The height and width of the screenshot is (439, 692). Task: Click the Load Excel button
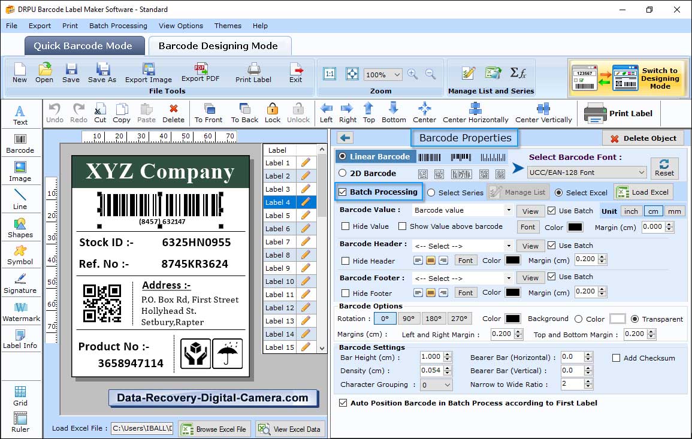pos(643,192)
